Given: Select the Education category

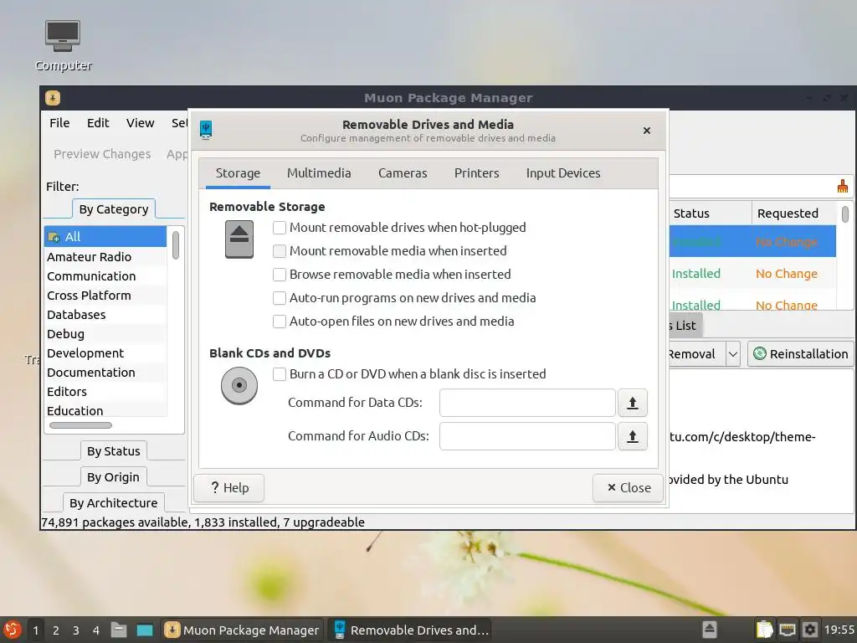Looking at the screenshot, I should (x=105, y=410).
